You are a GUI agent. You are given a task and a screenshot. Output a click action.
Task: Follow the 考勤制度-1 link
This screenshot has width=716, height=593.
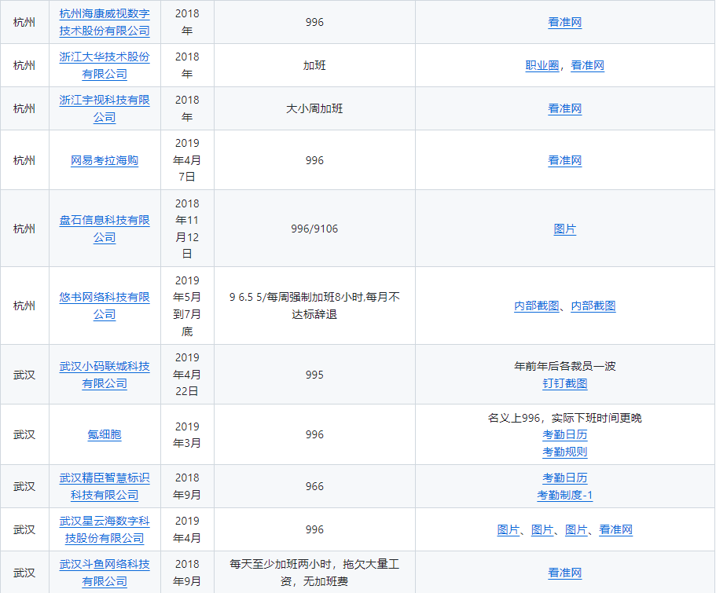coord(565,495)
